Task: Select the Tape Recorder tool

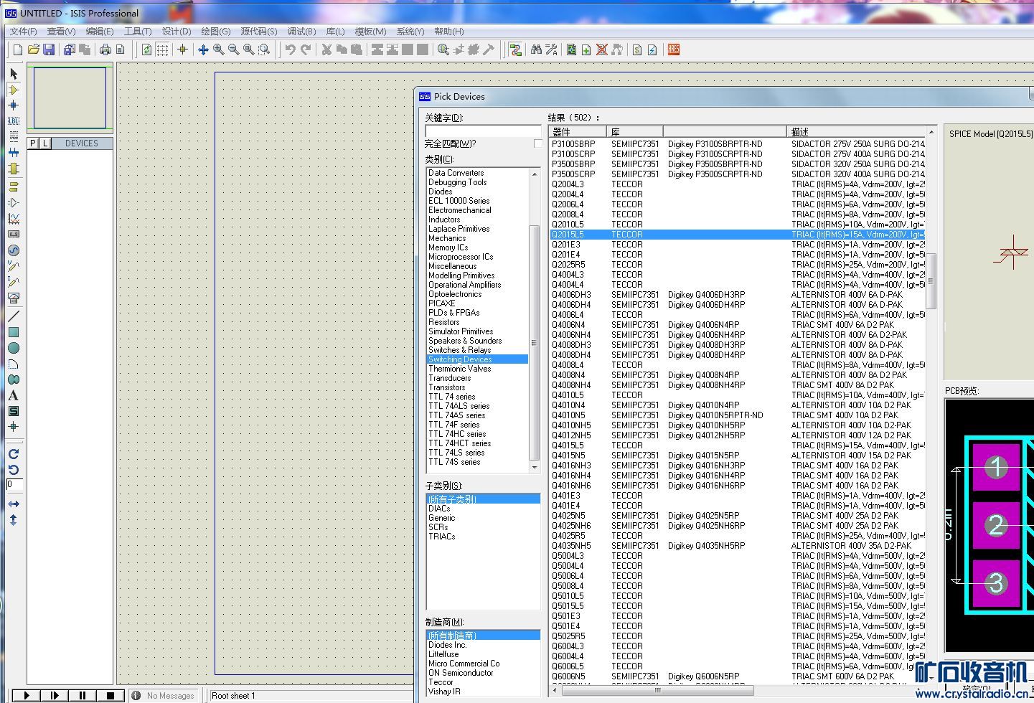Action: pyautogui.click(x=14, y=234)
